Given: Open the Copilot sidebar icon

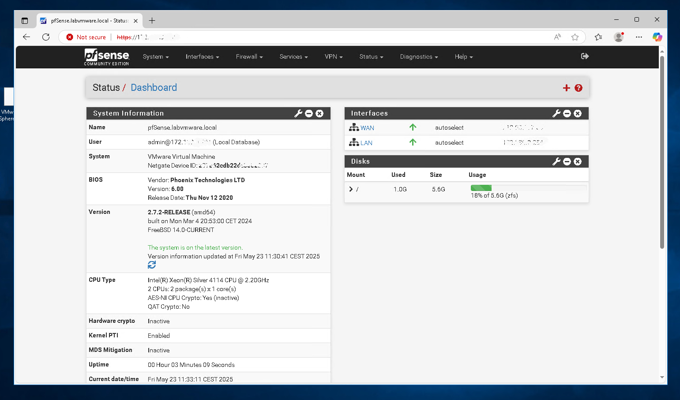Looking at the screenshot, I should (657, 37).
